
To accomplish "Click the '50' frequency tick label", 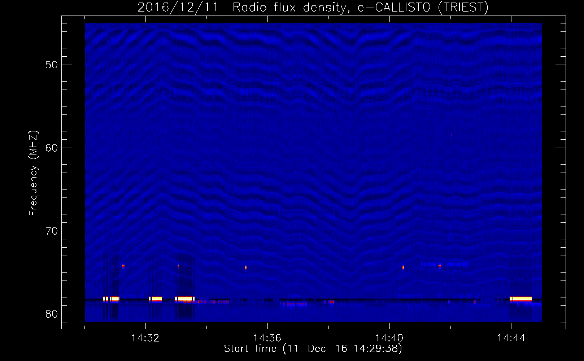I will [x=52, y=65].
